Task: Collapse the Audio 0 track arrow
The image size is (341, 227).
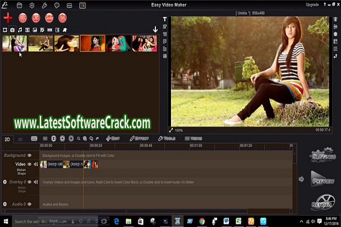Action: coord(5,204)
